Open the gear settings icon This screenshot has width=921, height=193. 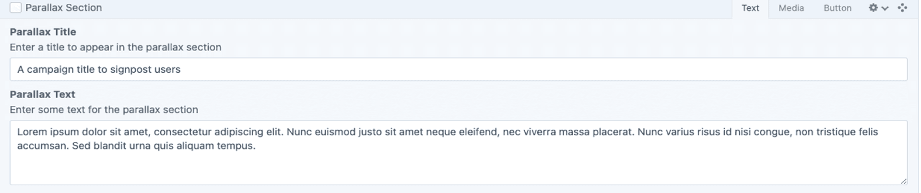(873, 8)
